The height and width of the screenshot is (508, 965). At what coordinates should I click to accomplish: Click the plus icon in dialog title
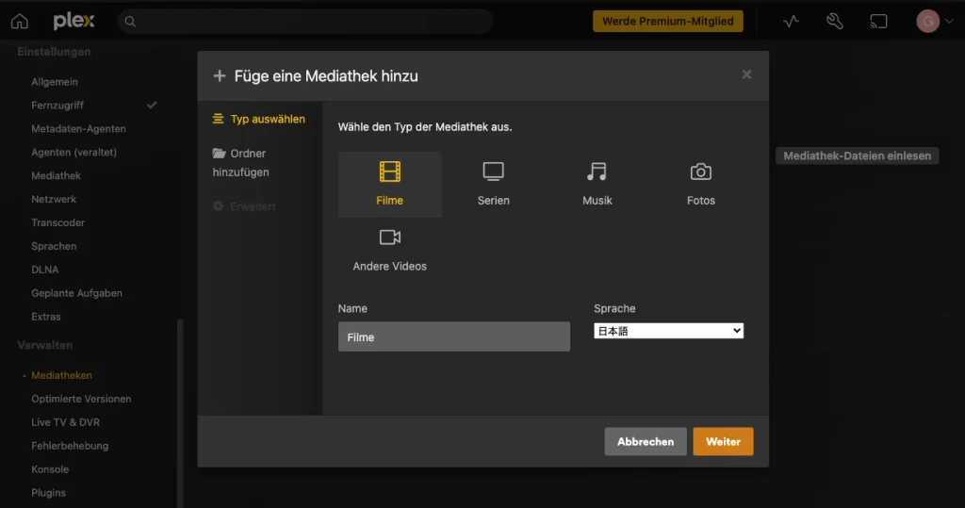tap(219, 75)
